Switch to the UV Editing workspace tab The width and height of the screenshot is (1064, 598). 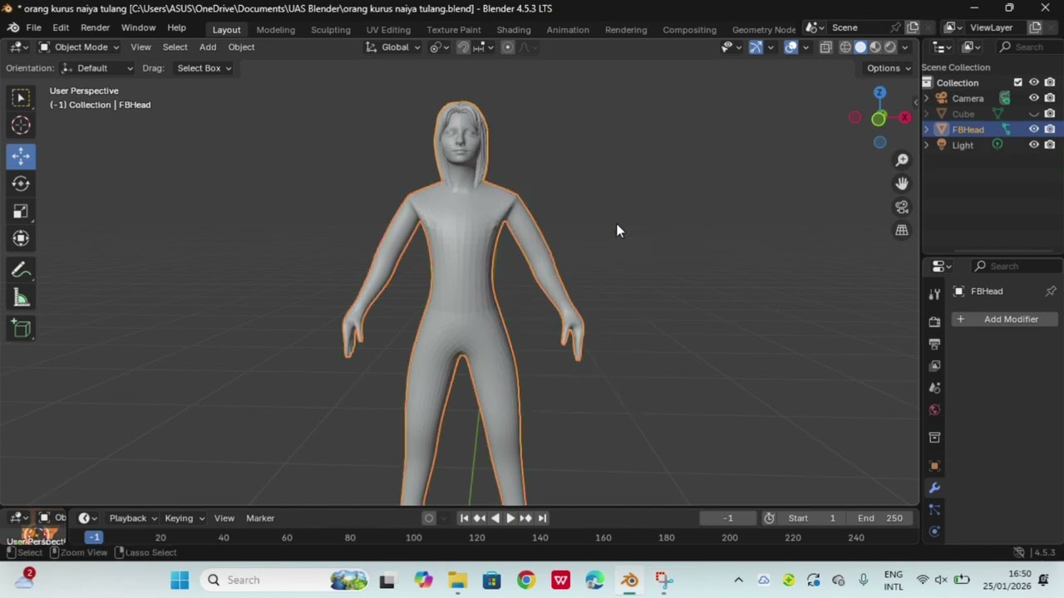pyautogui.click(x=388, y=30)
